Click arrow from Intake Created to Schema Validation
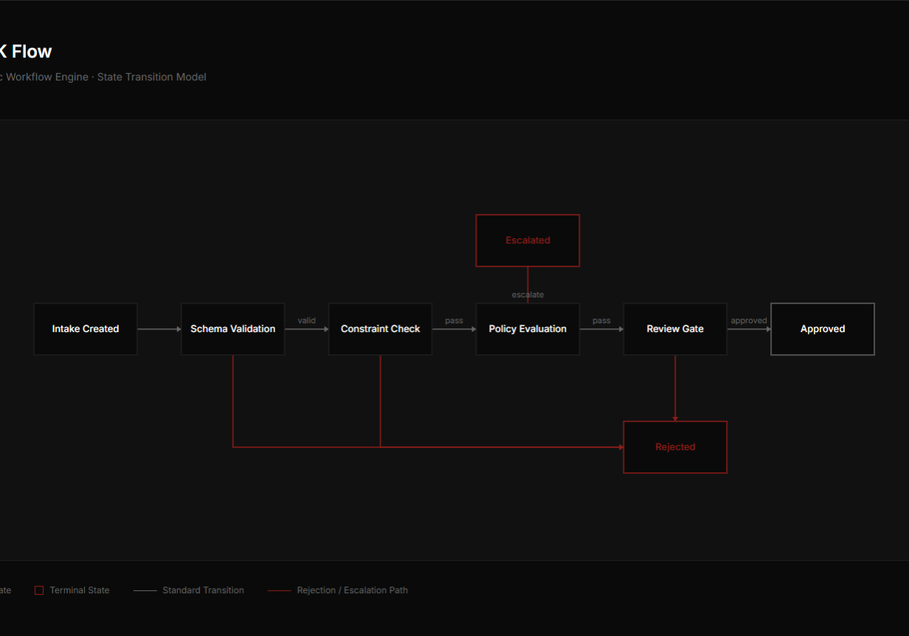 pyautogui.click(x=159, y=329)
